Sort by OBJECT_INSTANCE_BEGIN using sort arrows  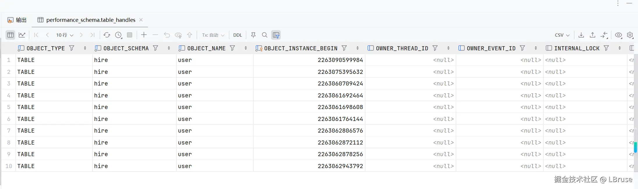[358, 48]
